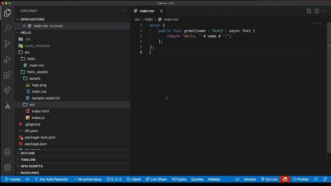Click the main.mo breadcrumb segment
This screenshot has width=331, height=186.
click(169, 20)
